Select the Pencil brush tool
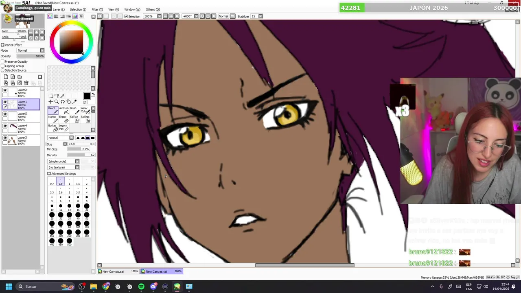Image resolution: width=521 pixels, height=293 pixels. (53, 110)
